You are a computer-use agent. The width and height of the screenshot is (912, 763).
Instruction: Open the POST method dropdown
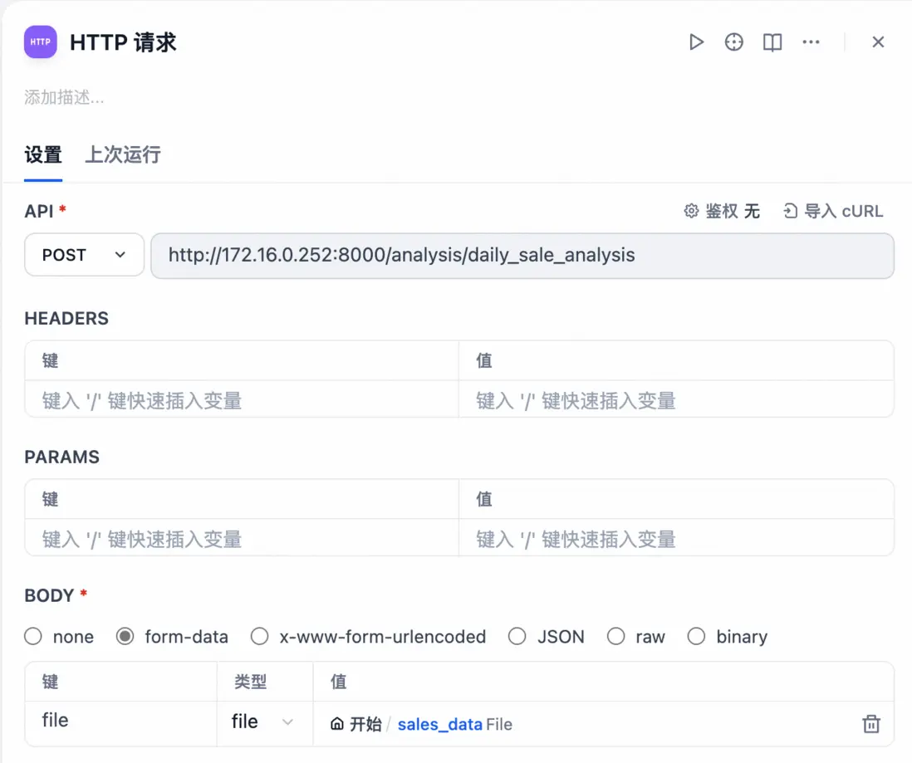84,255
